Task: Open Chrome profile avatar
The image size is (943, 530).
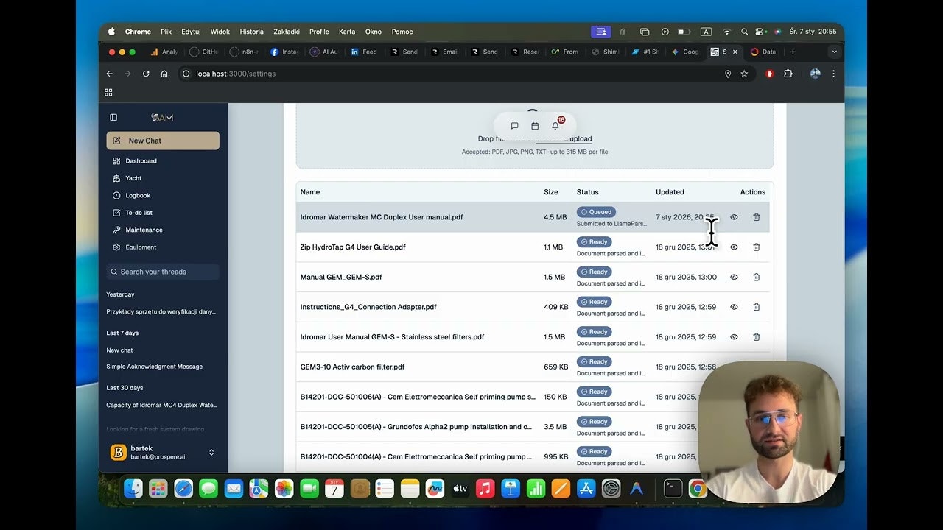Action: [x=815, y=74]
